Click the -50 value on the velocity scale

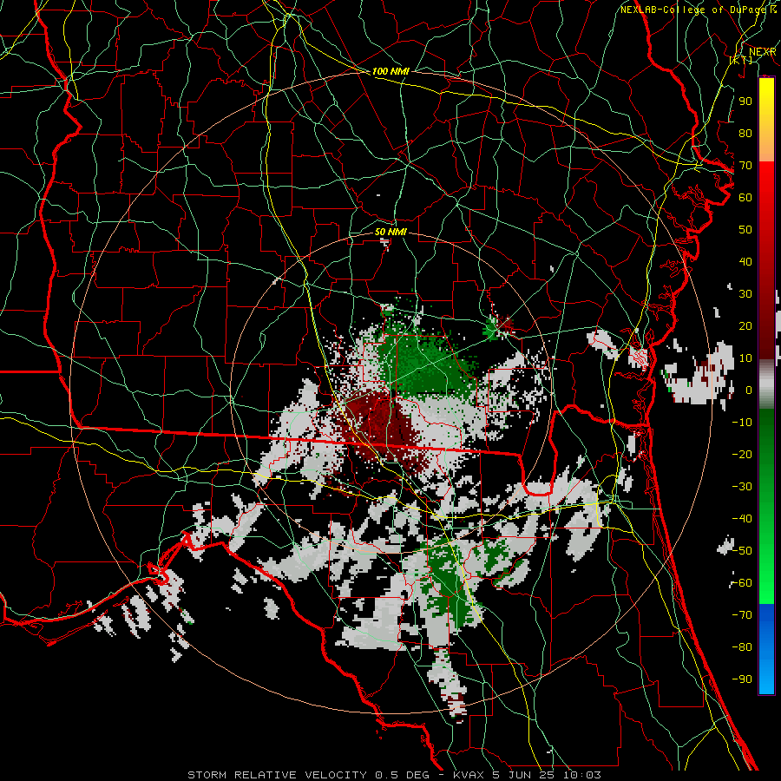coord(742,551)
